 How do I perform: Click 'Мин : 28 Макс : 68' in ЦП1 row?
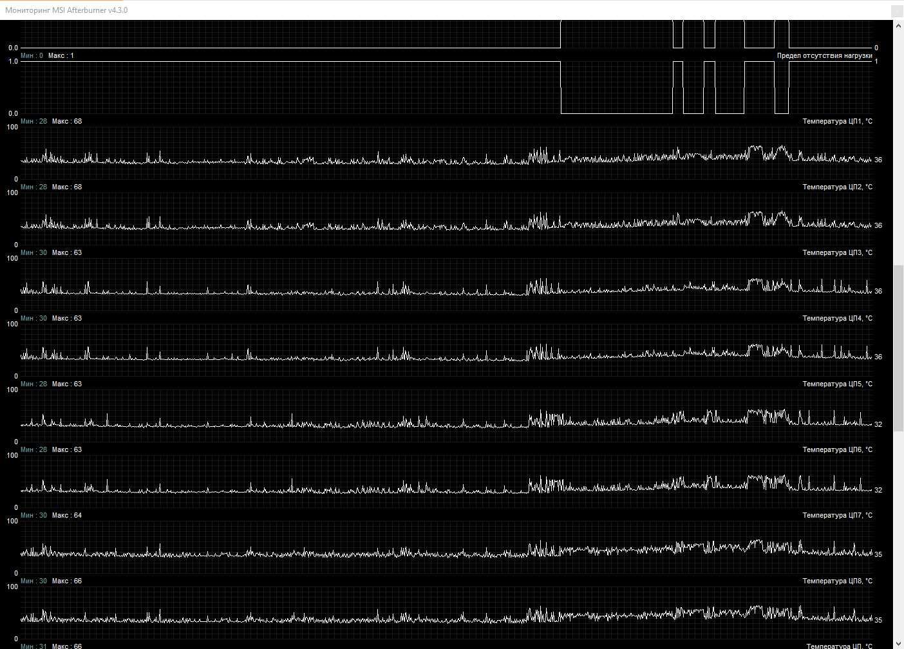coord(51,121)
